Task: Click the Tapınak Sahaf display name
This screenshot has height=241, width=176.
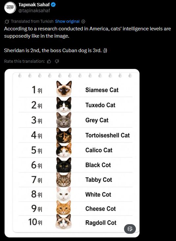Action: click(x=34, y=5)
